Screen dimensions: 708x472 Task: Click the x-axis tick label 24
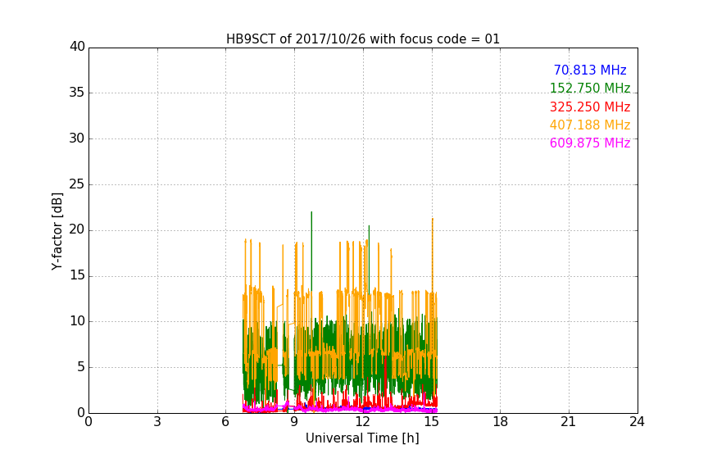coord(637,422)
